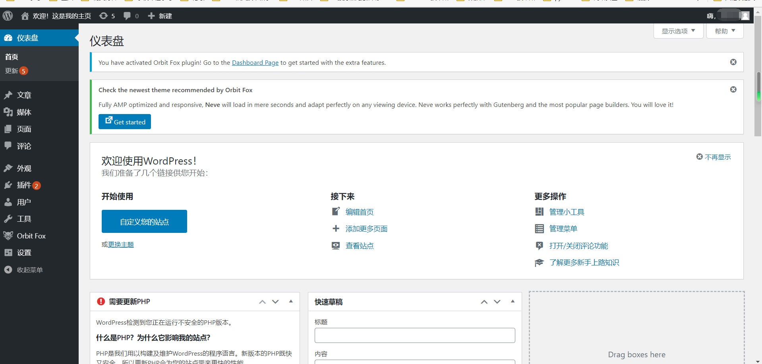Click the plus icon beside 添加更多页面

336,228
